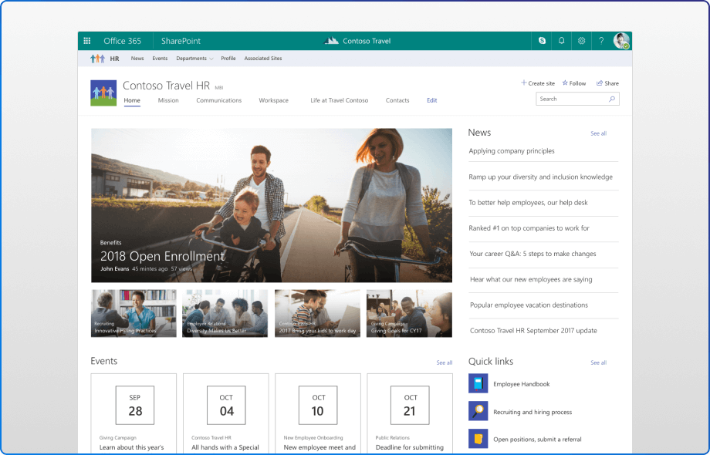Open To better help employees news item
Viewport: 710px width, 455px height.
click(x=528, y=203)
